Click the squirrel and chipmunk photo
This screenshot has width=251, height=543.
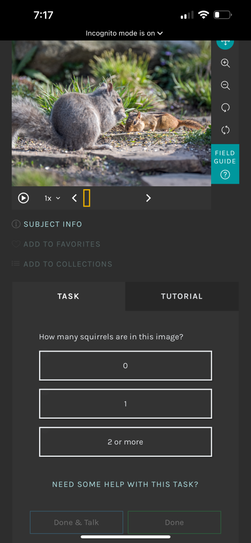[112, 113]
